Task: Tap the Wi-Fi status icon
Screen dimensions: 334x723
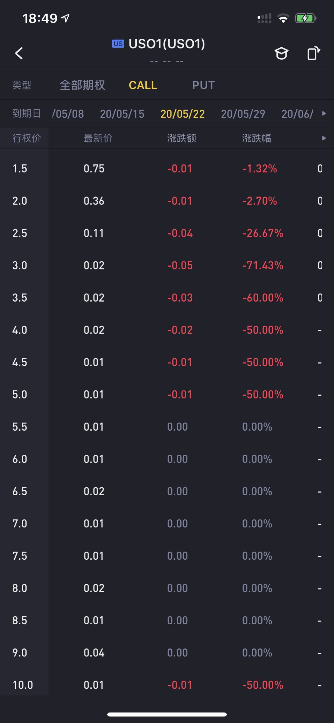Action: click(x=283, y=19)
